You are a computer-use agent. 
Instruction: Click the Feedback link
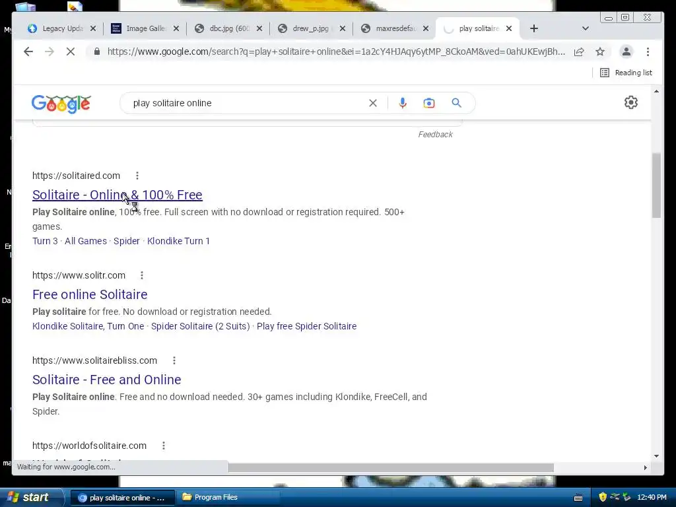point(435,135)
